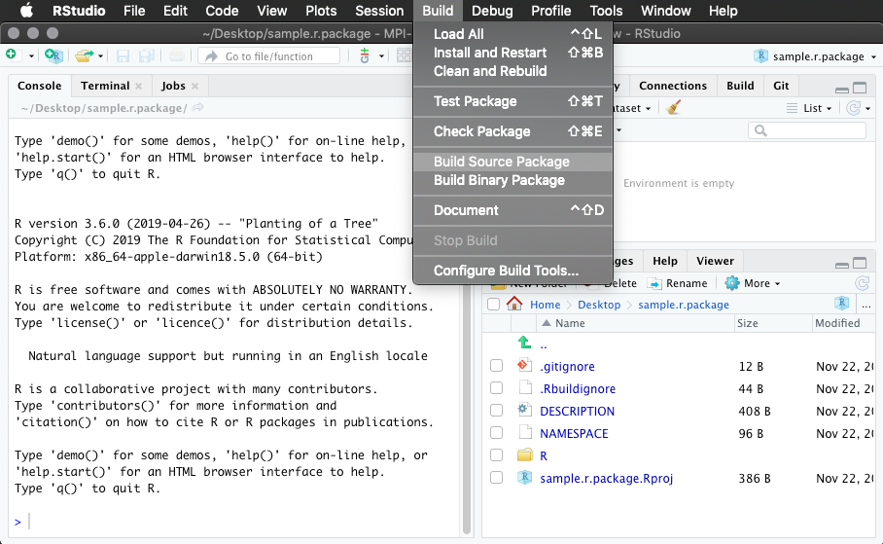Click the More gear icon

click(731, 283)
